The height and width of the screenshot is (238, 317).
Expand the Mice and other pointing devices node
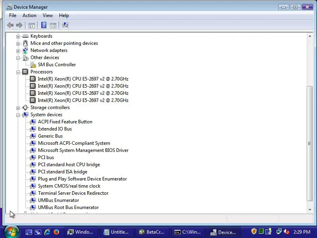18,44
